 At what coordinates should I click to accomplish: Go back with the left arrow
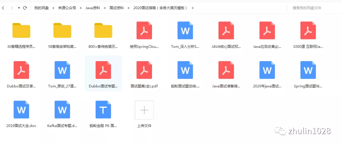(x=3, y=8)
